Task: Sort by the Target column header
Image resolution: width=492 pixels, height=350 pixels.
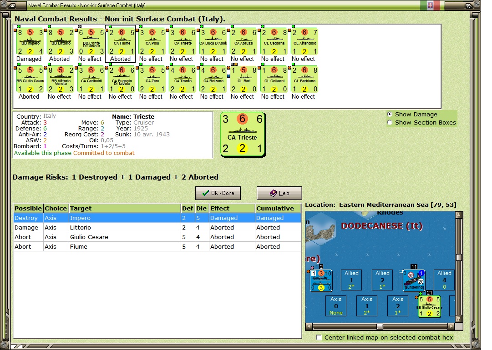Action: tap(125, 208)
